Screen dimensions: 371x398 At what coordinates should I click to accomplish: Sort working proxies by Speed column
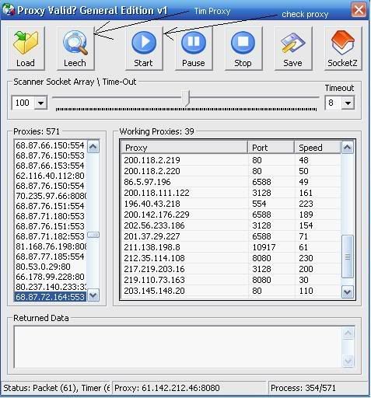317,148
